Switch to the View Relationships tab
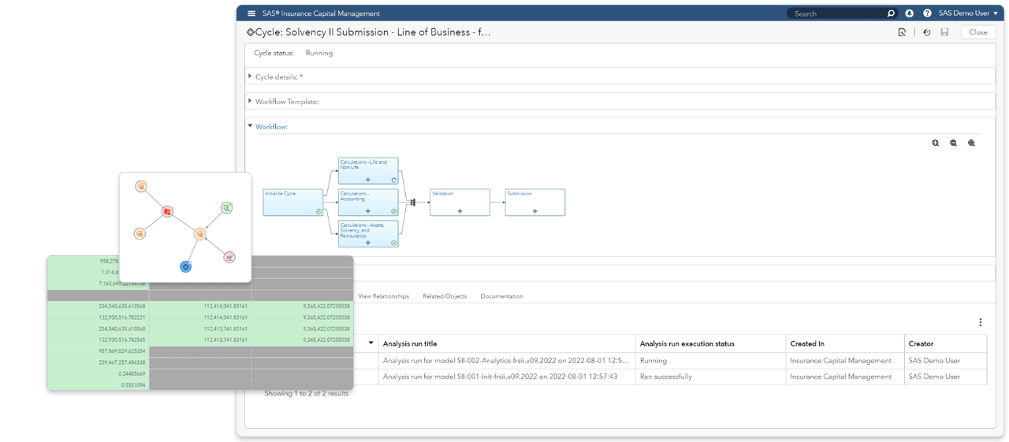Screen dimensions: 1009x442 pyautogui.click(x=384, y=296)
